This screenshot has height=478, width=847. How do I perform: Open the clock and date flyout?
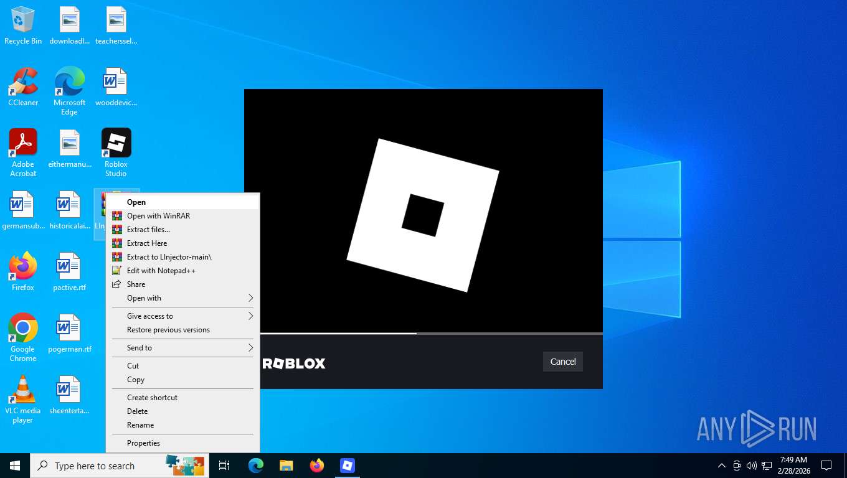pyautogui.click(x=793, y=466)
